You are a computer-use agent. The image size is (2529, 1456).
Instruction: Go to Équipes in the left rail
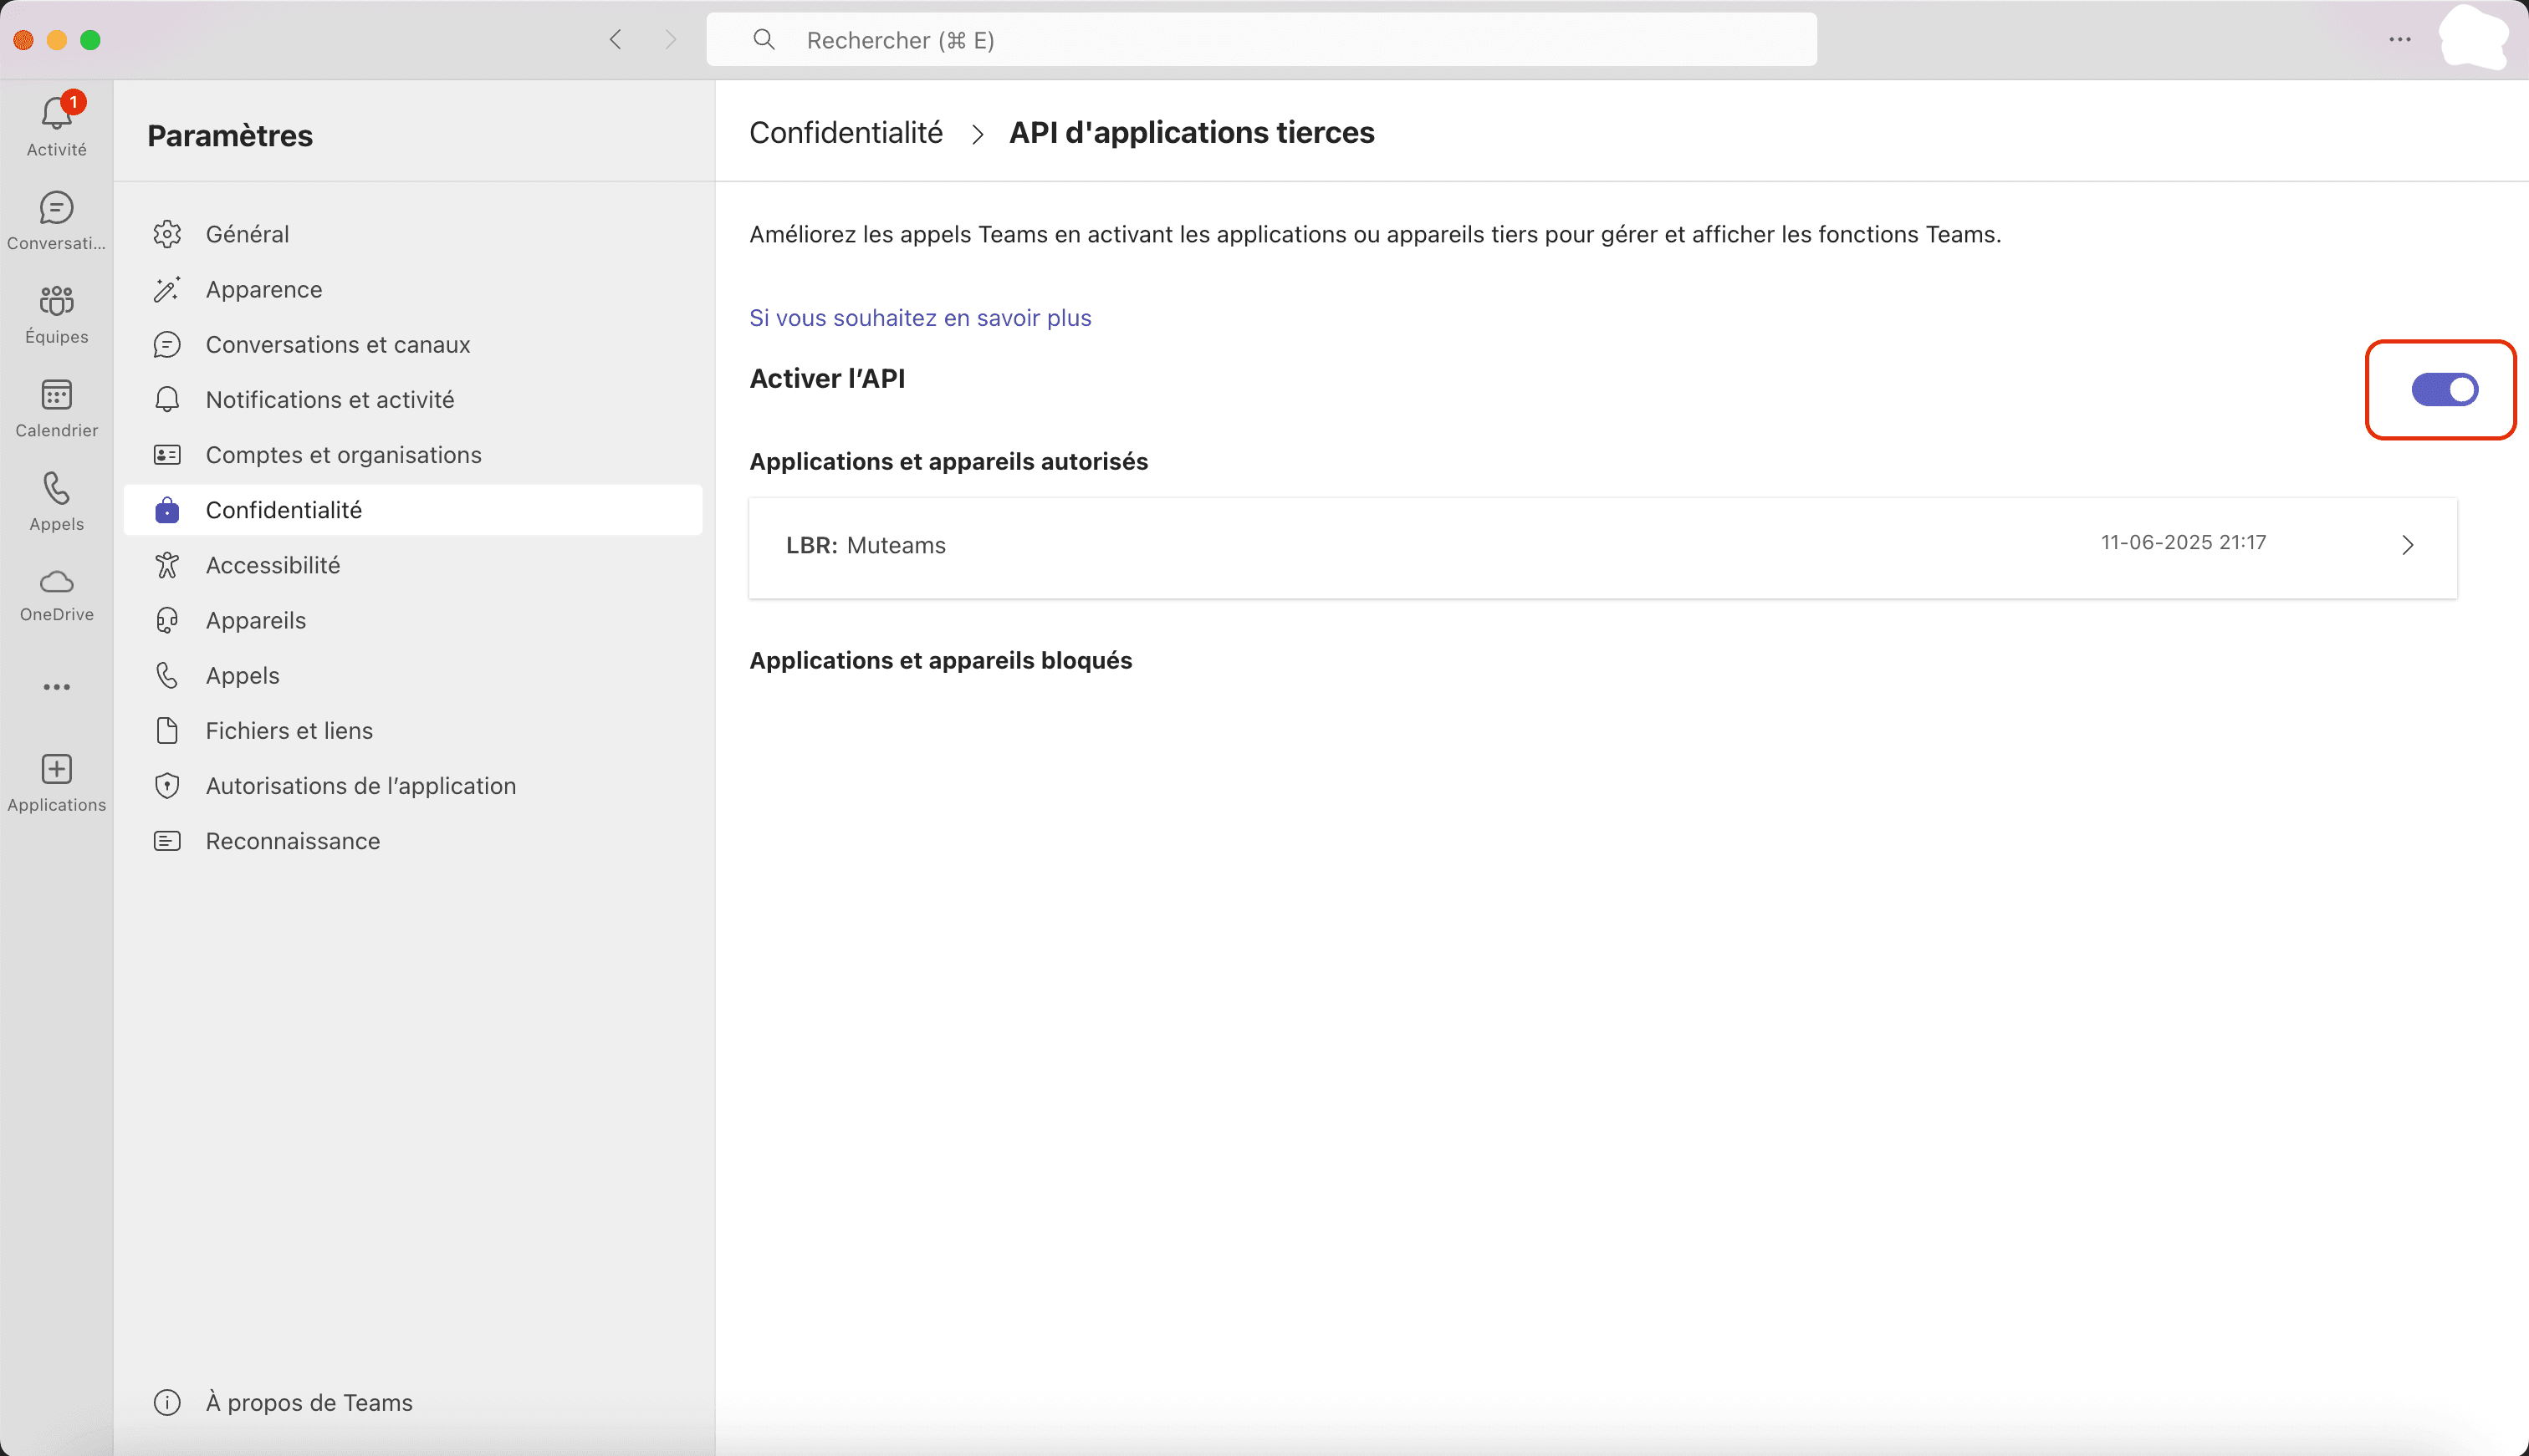pos(56,314)
